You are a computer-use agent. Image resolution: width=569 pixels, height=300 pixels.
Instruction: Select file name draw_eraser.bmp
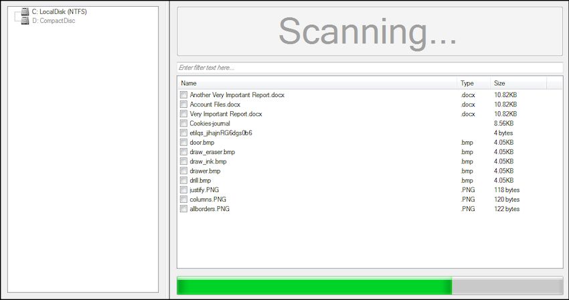coord(212,152)
